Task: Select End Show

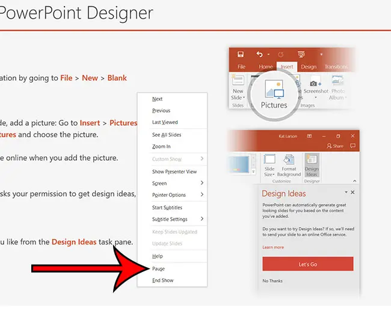Action: 163,280
